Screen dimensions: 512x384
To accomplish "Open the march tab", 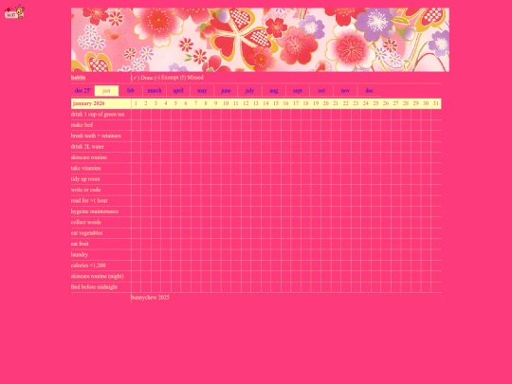I will 155,91.
